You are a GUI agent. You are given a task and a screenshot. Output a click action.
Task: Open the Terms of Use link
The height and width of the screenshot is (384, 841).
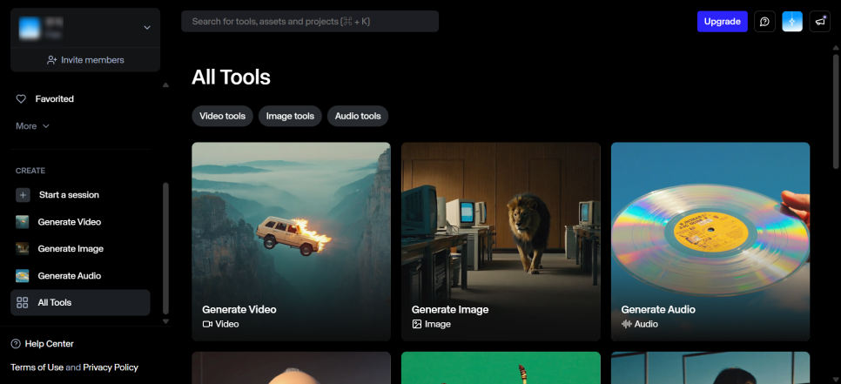point(37,367)
